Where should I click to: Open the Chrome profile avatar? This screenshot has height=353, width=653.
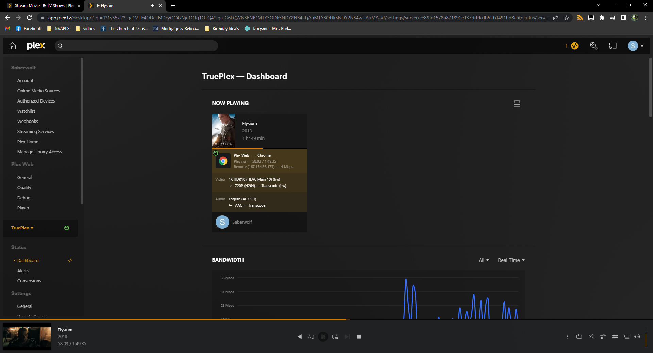click(635, 18)
